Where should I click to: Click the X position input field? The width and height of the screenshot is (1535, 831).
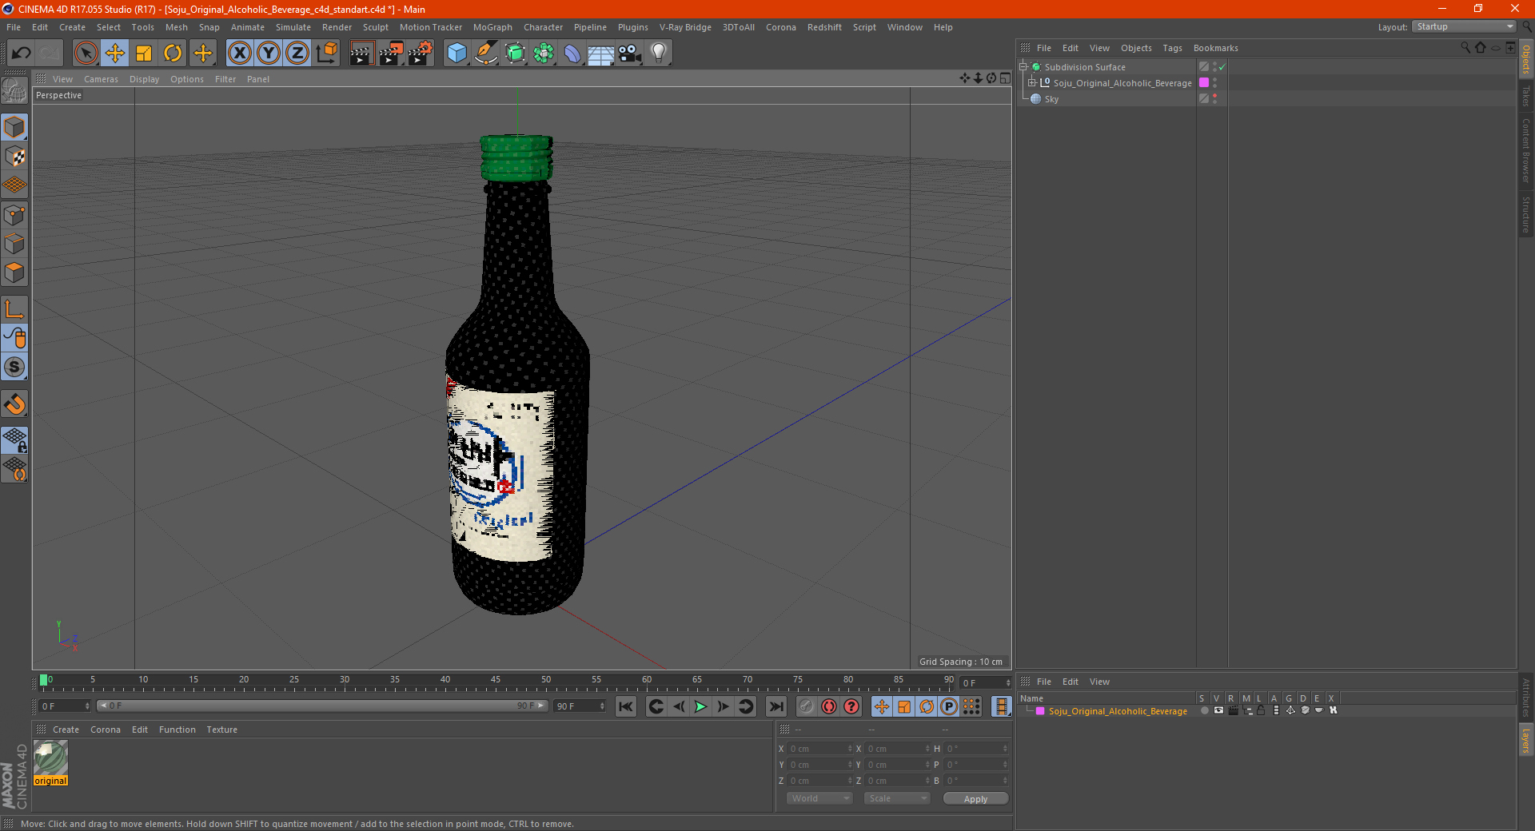coord(819,749)
